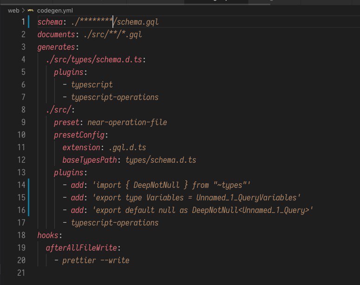Click line number 14 in gutter
The height and width of the screenshot is (285, 360).
tap(21, 185)
